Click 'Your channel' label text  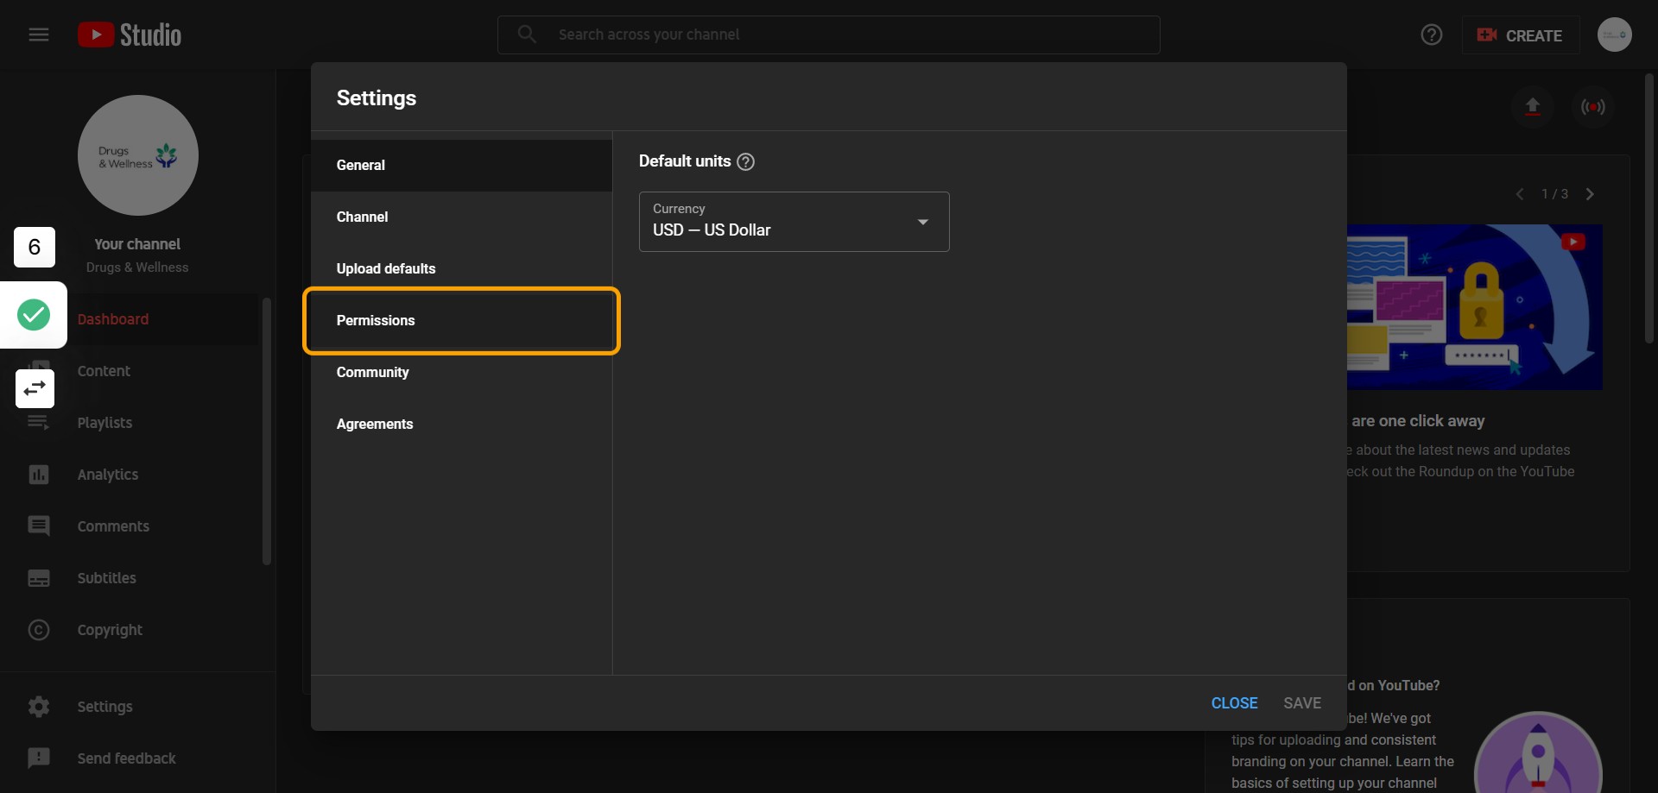137,244
